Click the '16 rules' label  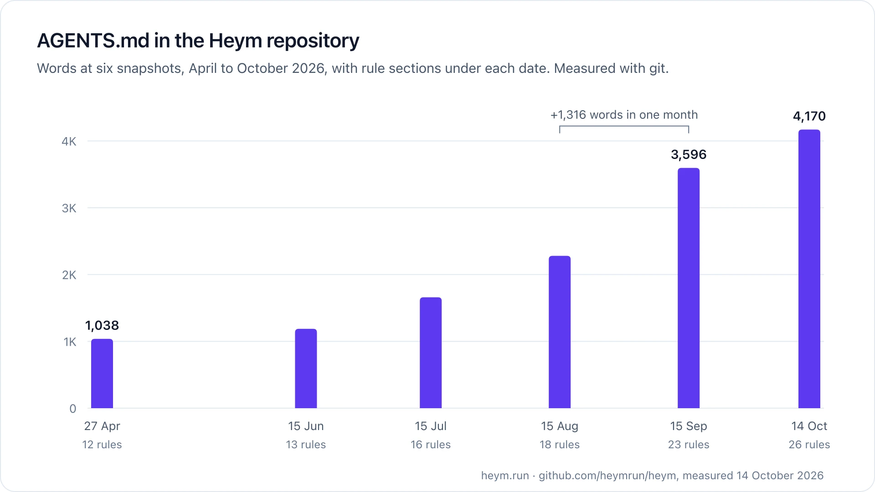[x=431, y=445]
